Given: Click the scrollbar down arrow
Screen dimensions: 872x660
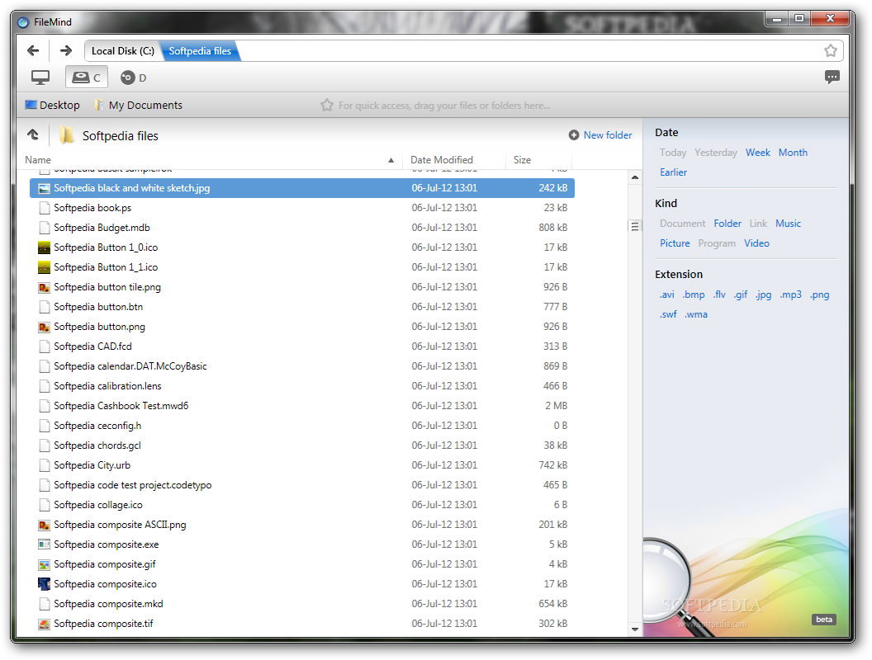Looking at the screenshot, I should pyautogui.click(x=634, y=629).
